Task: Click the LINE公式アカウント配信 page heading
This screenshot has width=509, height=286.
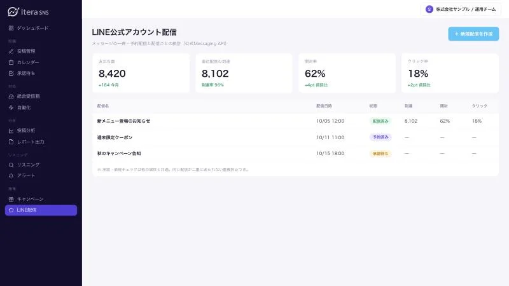Action: (x=134, y=32)
